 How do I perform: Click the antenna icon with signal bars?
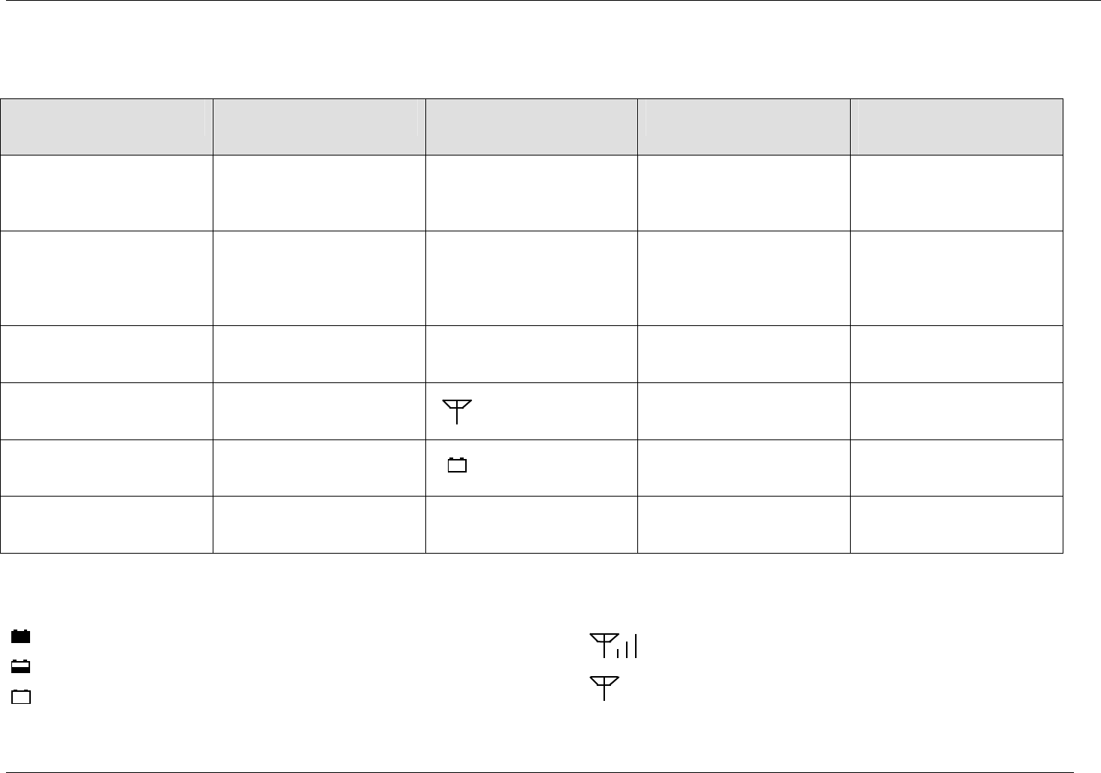point(613,645)
